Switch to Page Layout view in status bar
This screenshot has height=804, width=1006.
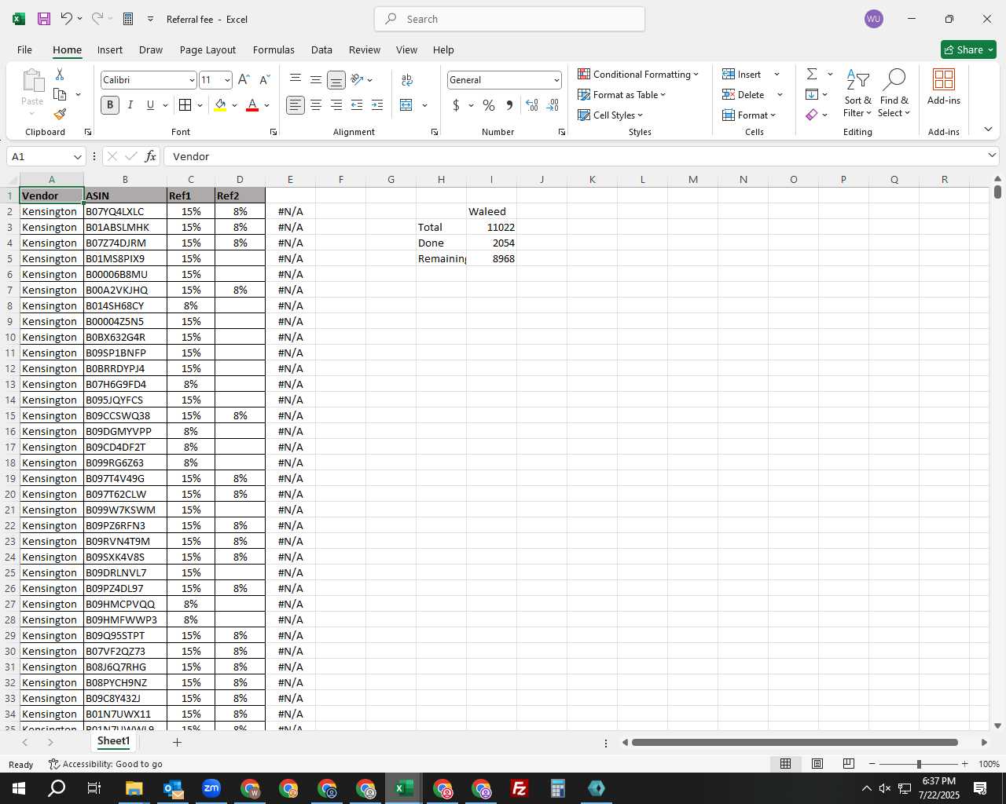(x=817, y=764)
